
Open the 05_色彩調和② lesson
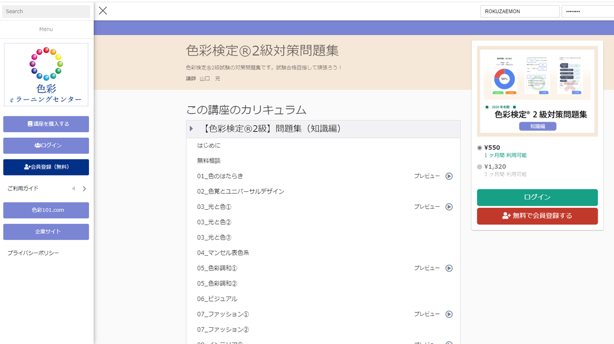coord(217,283)
